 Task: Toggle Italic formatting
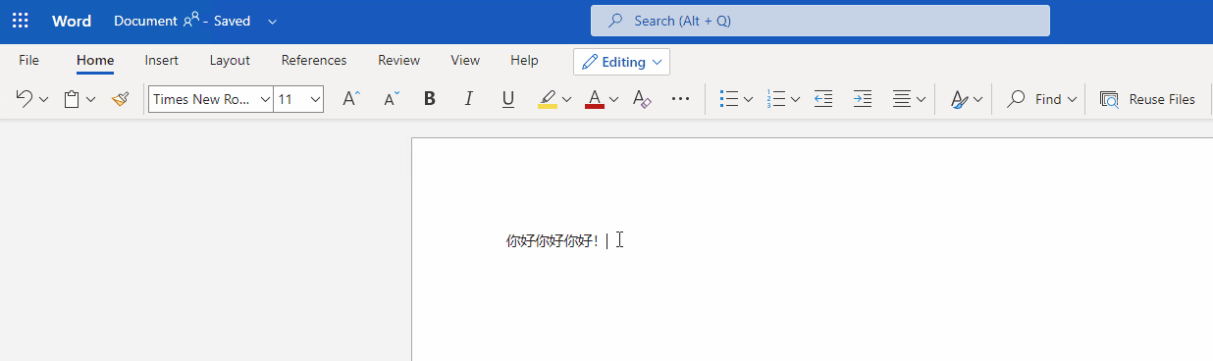pos(468,99)
